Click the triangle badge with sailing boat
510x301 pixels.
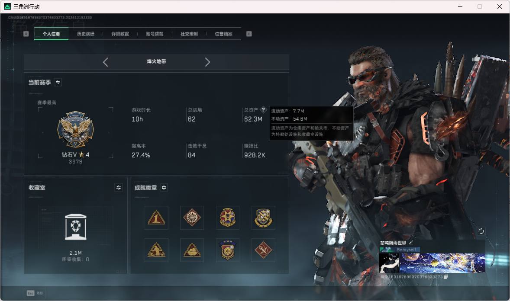[x=192, y=250]
